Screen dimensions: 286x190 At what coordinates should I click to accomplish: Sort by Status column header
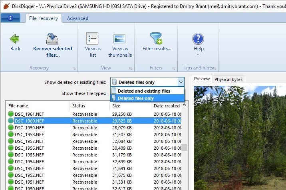pos(90,106)
